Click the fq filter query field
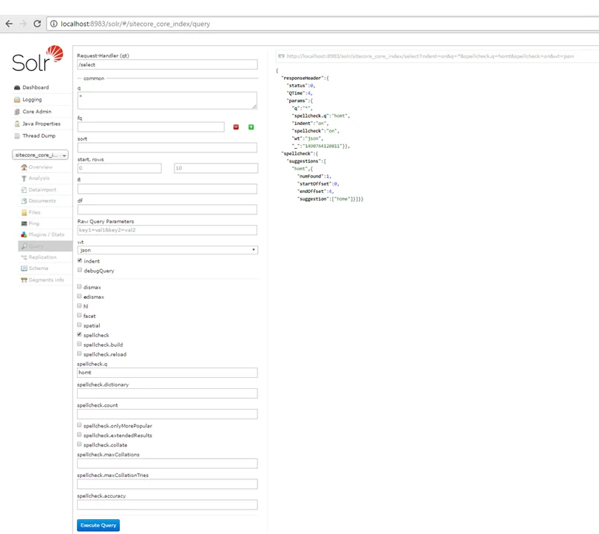The width and height of the screenshot is (599, 534). [151, 126]
